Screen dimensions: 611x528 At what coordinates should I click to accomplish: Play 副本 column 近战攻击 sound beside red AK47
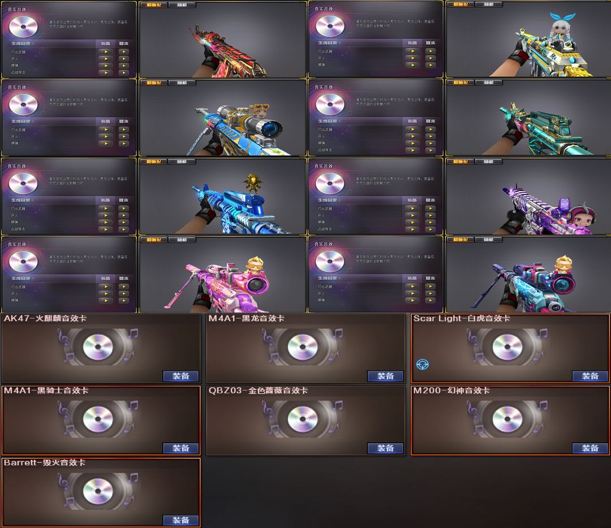pos(123,72)
